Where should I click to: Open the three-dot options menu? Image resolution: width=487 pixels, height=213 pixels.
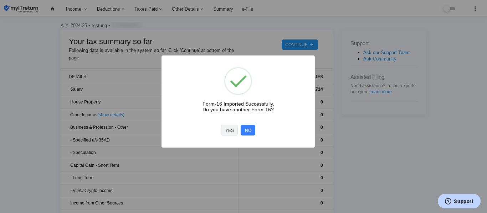(475, 9)
